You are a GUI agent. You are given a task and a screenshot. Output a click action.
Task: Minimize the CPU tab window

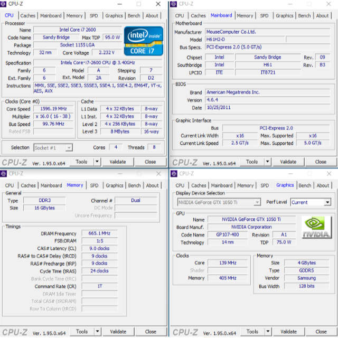coord(120,4)
